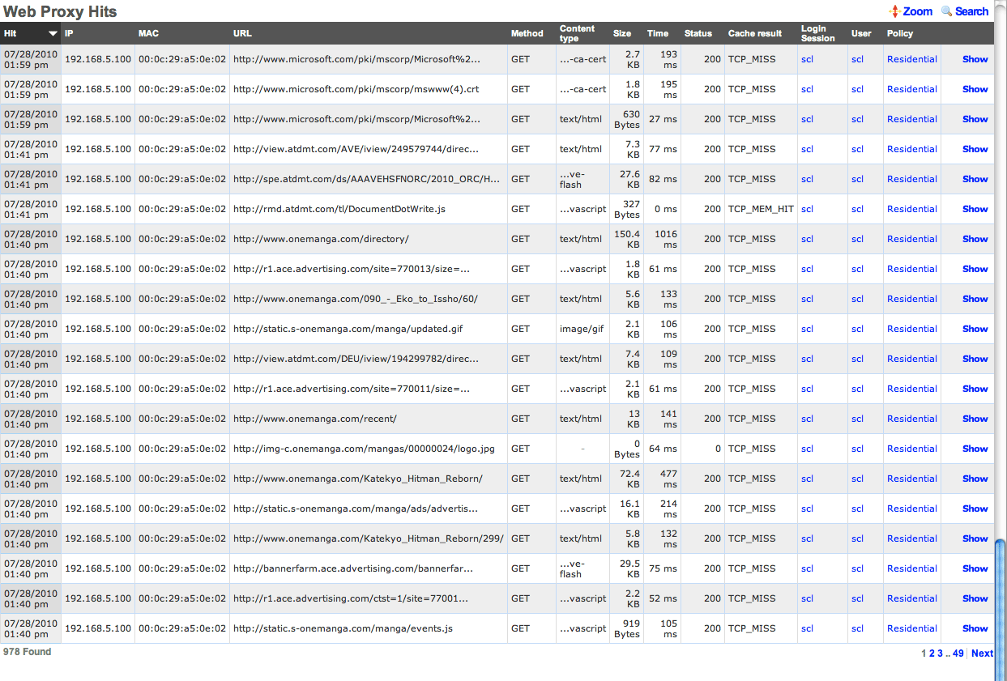
Task: Open Residential policy for events.js row
Action: point(911,628)
